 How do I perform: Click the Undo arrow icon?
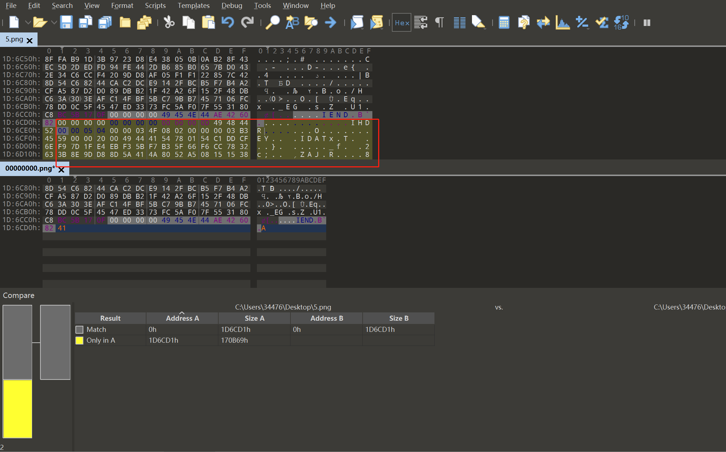point(228,22)
